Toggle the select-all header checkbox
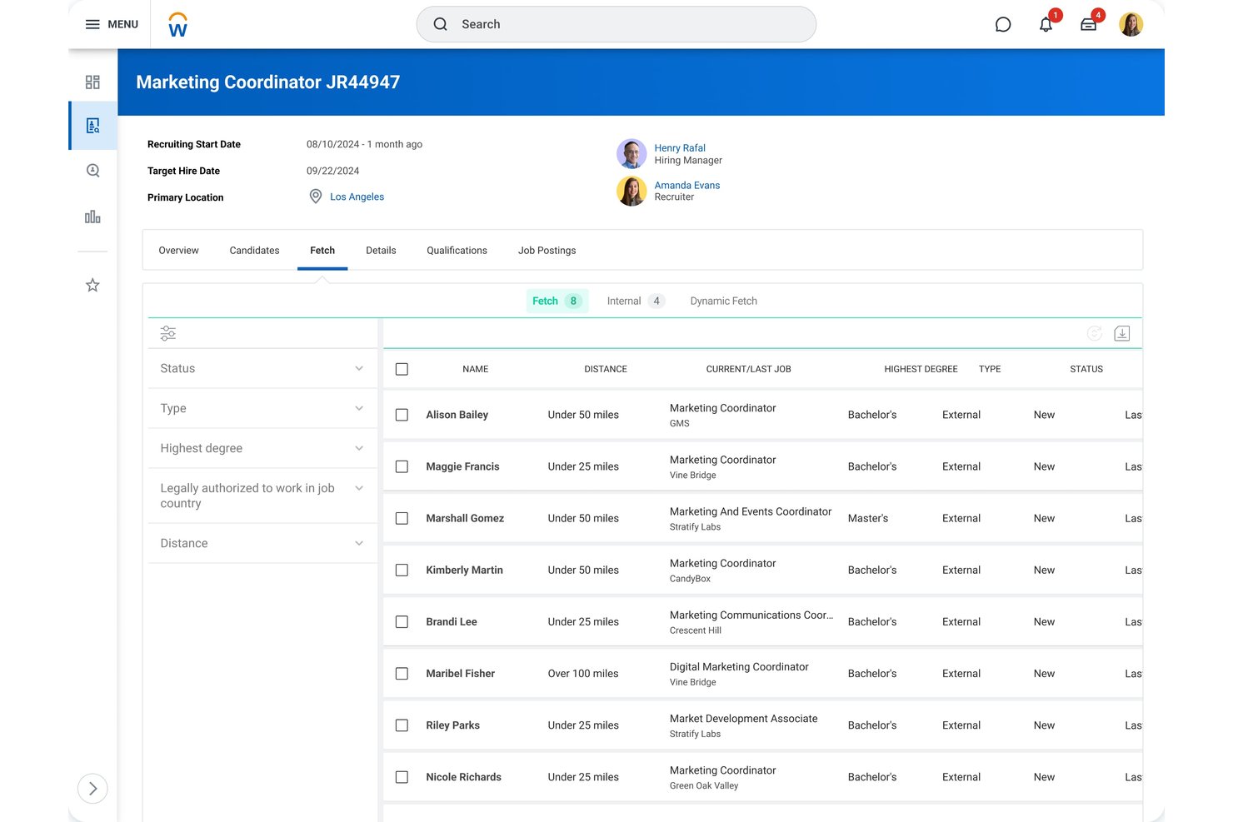 pyautogui.click(x=402, y=369)
